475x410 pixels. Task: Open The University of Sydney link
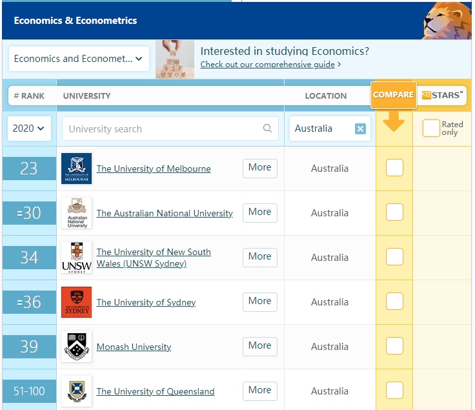point(146,302)
